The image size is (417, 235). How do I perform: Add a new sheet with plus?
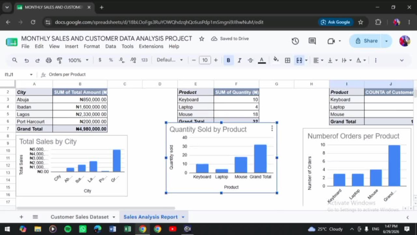[x=21, y=217]
